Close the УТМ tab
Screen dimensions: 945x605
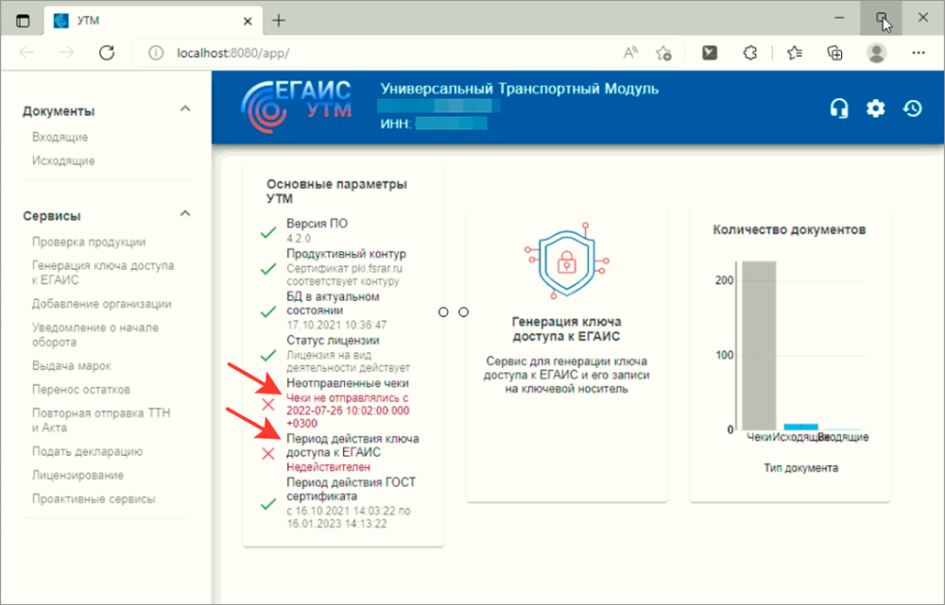click(248, 21)
